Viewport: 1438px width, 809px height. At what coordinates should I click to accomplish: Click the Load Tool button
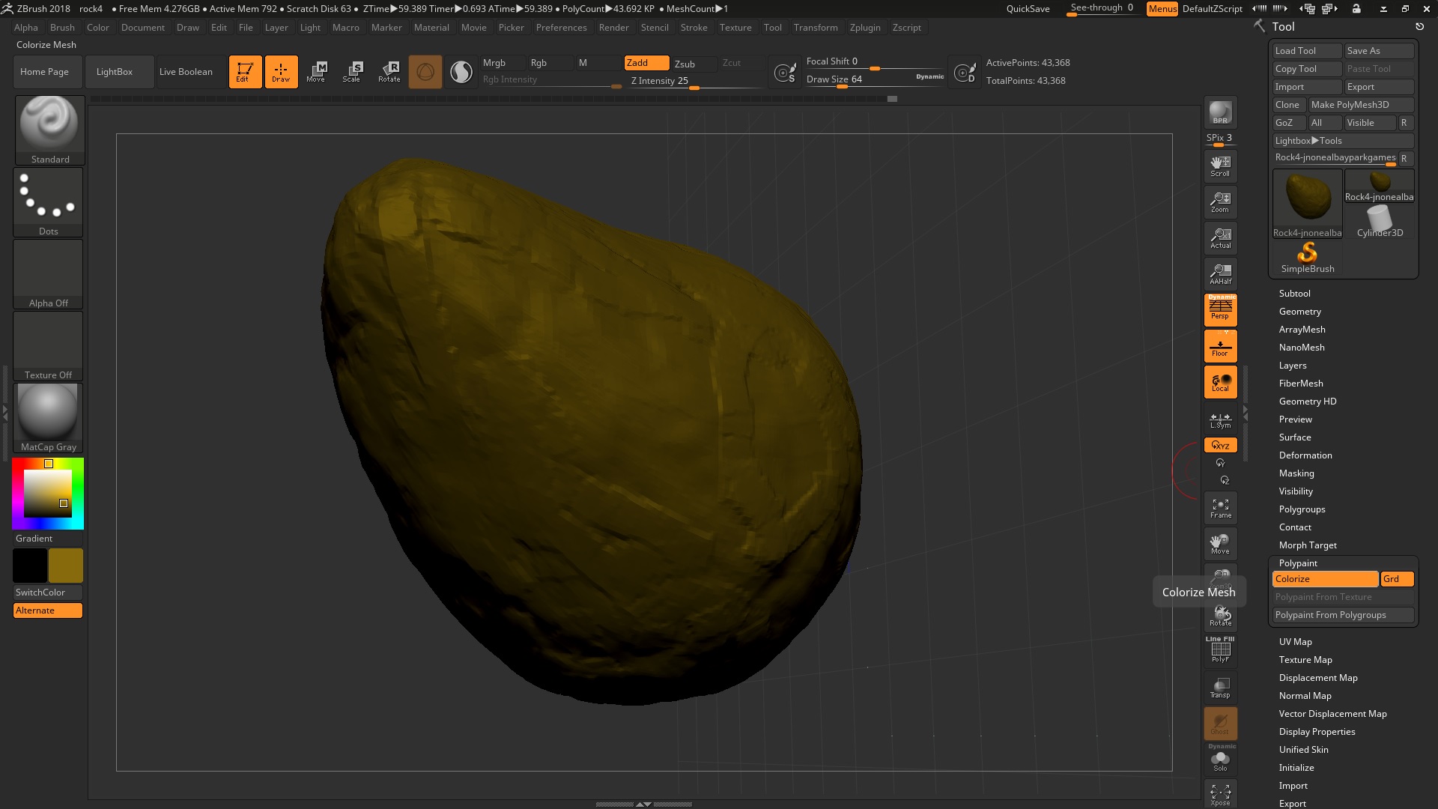[1307, 51]
